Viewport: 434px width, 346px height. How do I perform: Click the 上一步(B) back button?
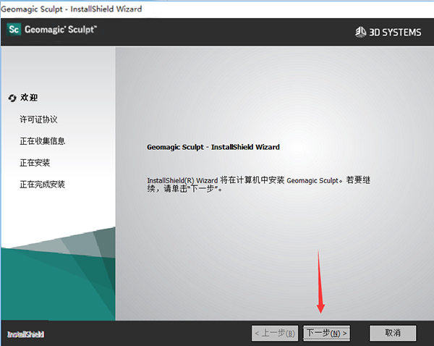coord(275,333)
